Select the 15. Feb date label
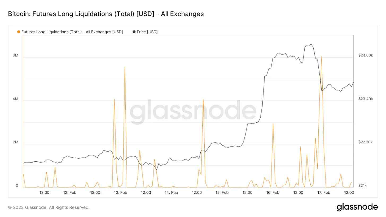 tap(222, 193)
